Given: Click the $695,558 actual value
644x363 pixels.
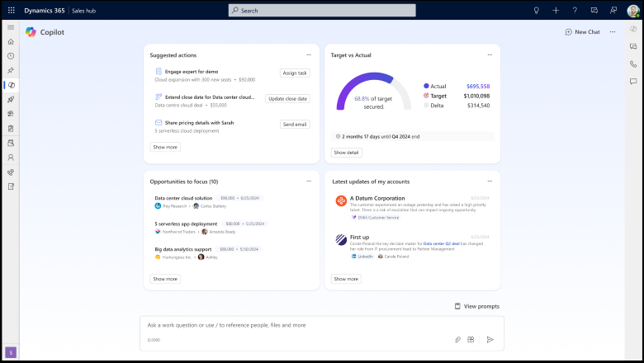Looking at the screenshot, I should [x=478, y=86].
